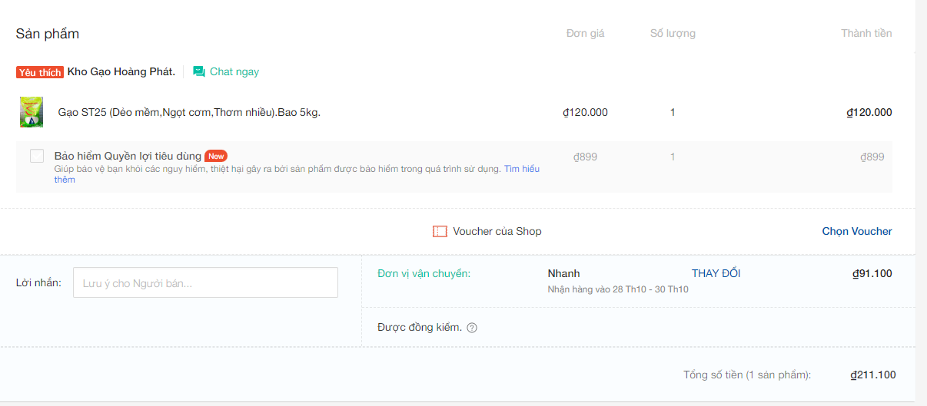Click the red New badge
Image resolution: width=927 pixels, height=406 pixels.
tap(216, 156)
